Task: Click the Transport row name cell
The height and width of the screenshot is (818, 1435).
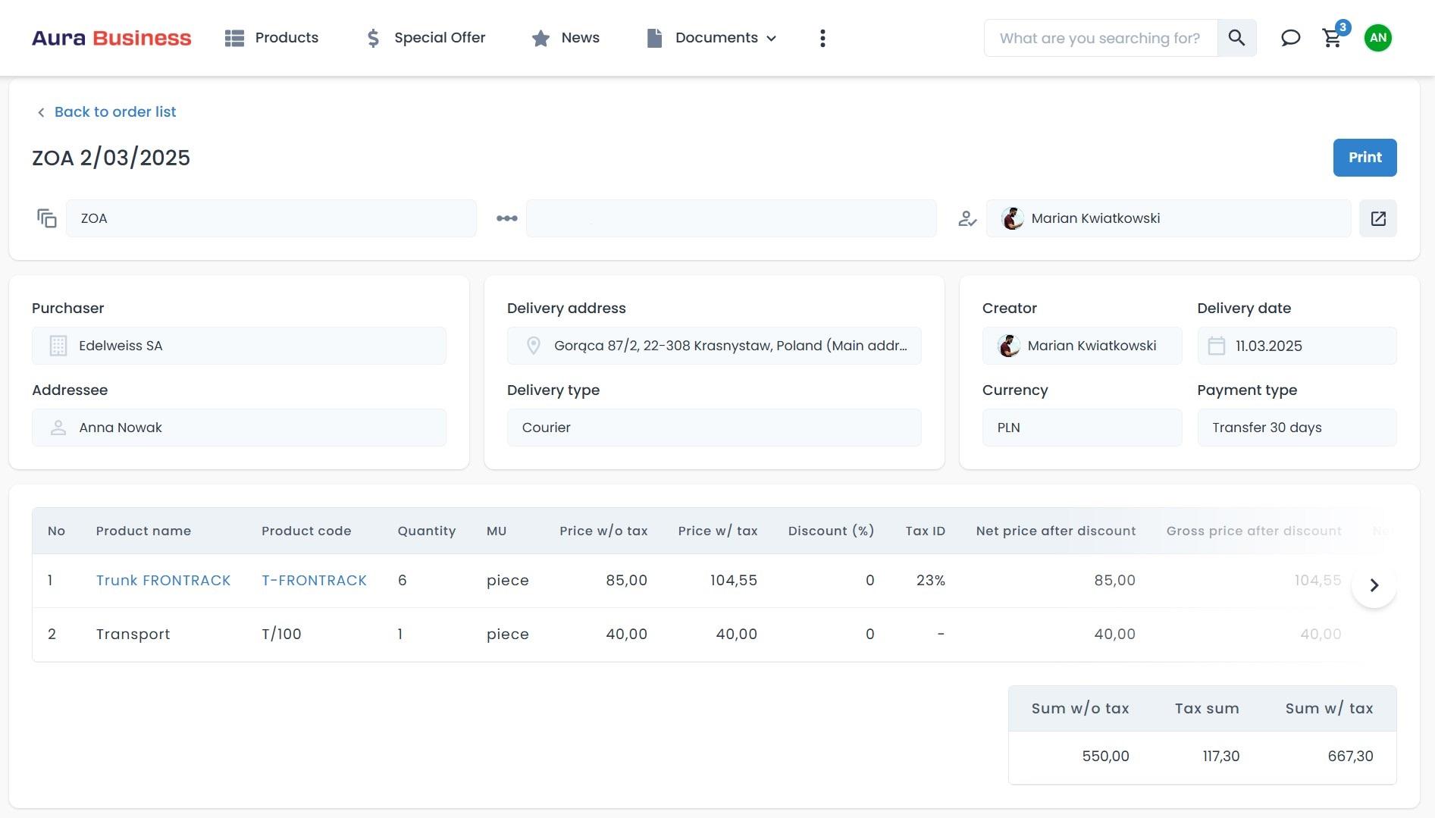Action: [x=133, y=635]
